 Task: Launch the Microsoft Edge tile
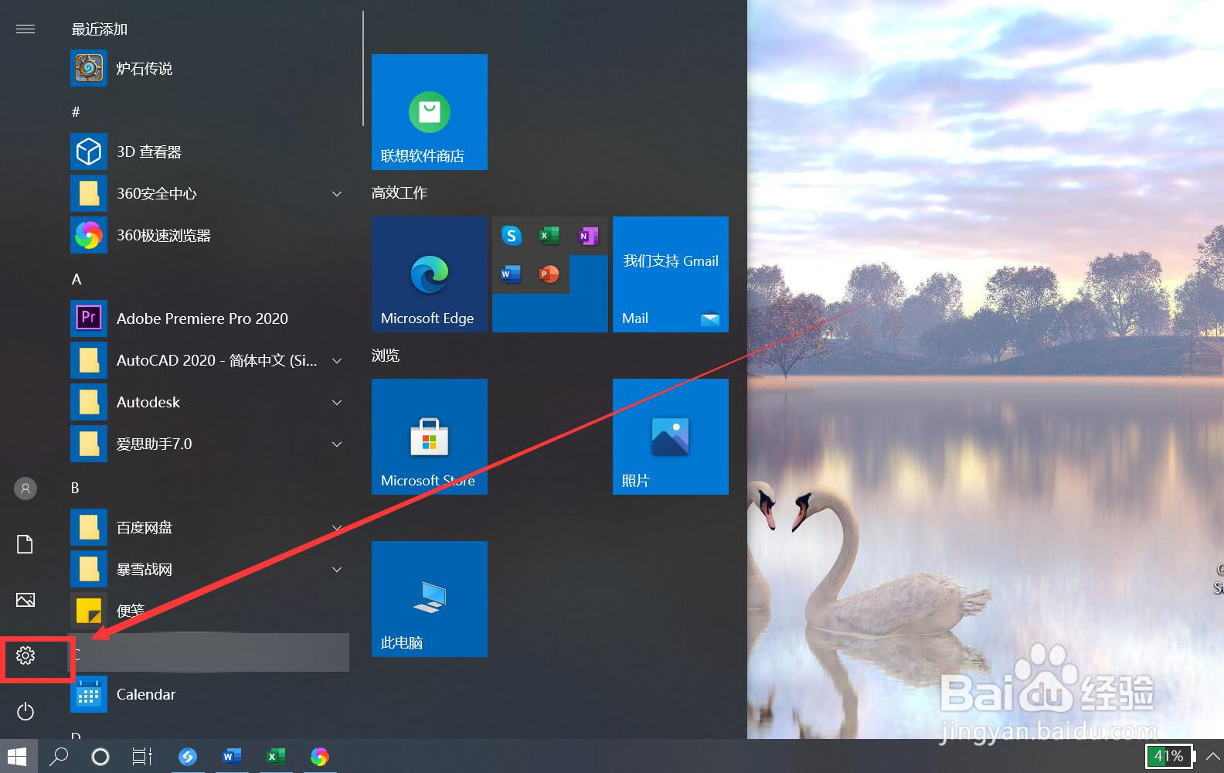(430, 274)
